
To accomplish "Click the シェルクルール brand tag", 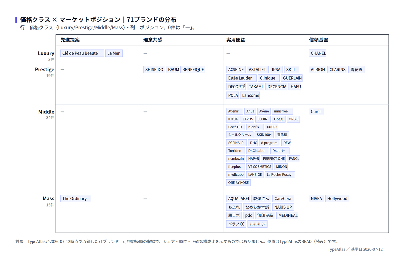I will (240, 135).
